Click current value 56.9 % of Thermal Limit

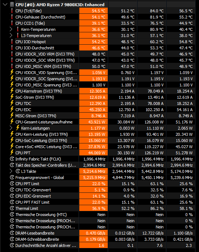pyautogui.click(x=99, y=208)
